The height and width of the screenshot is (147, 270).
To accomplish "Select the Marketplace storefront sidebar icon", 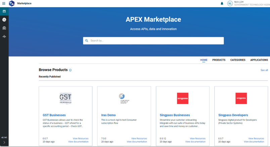I will 4,11.
